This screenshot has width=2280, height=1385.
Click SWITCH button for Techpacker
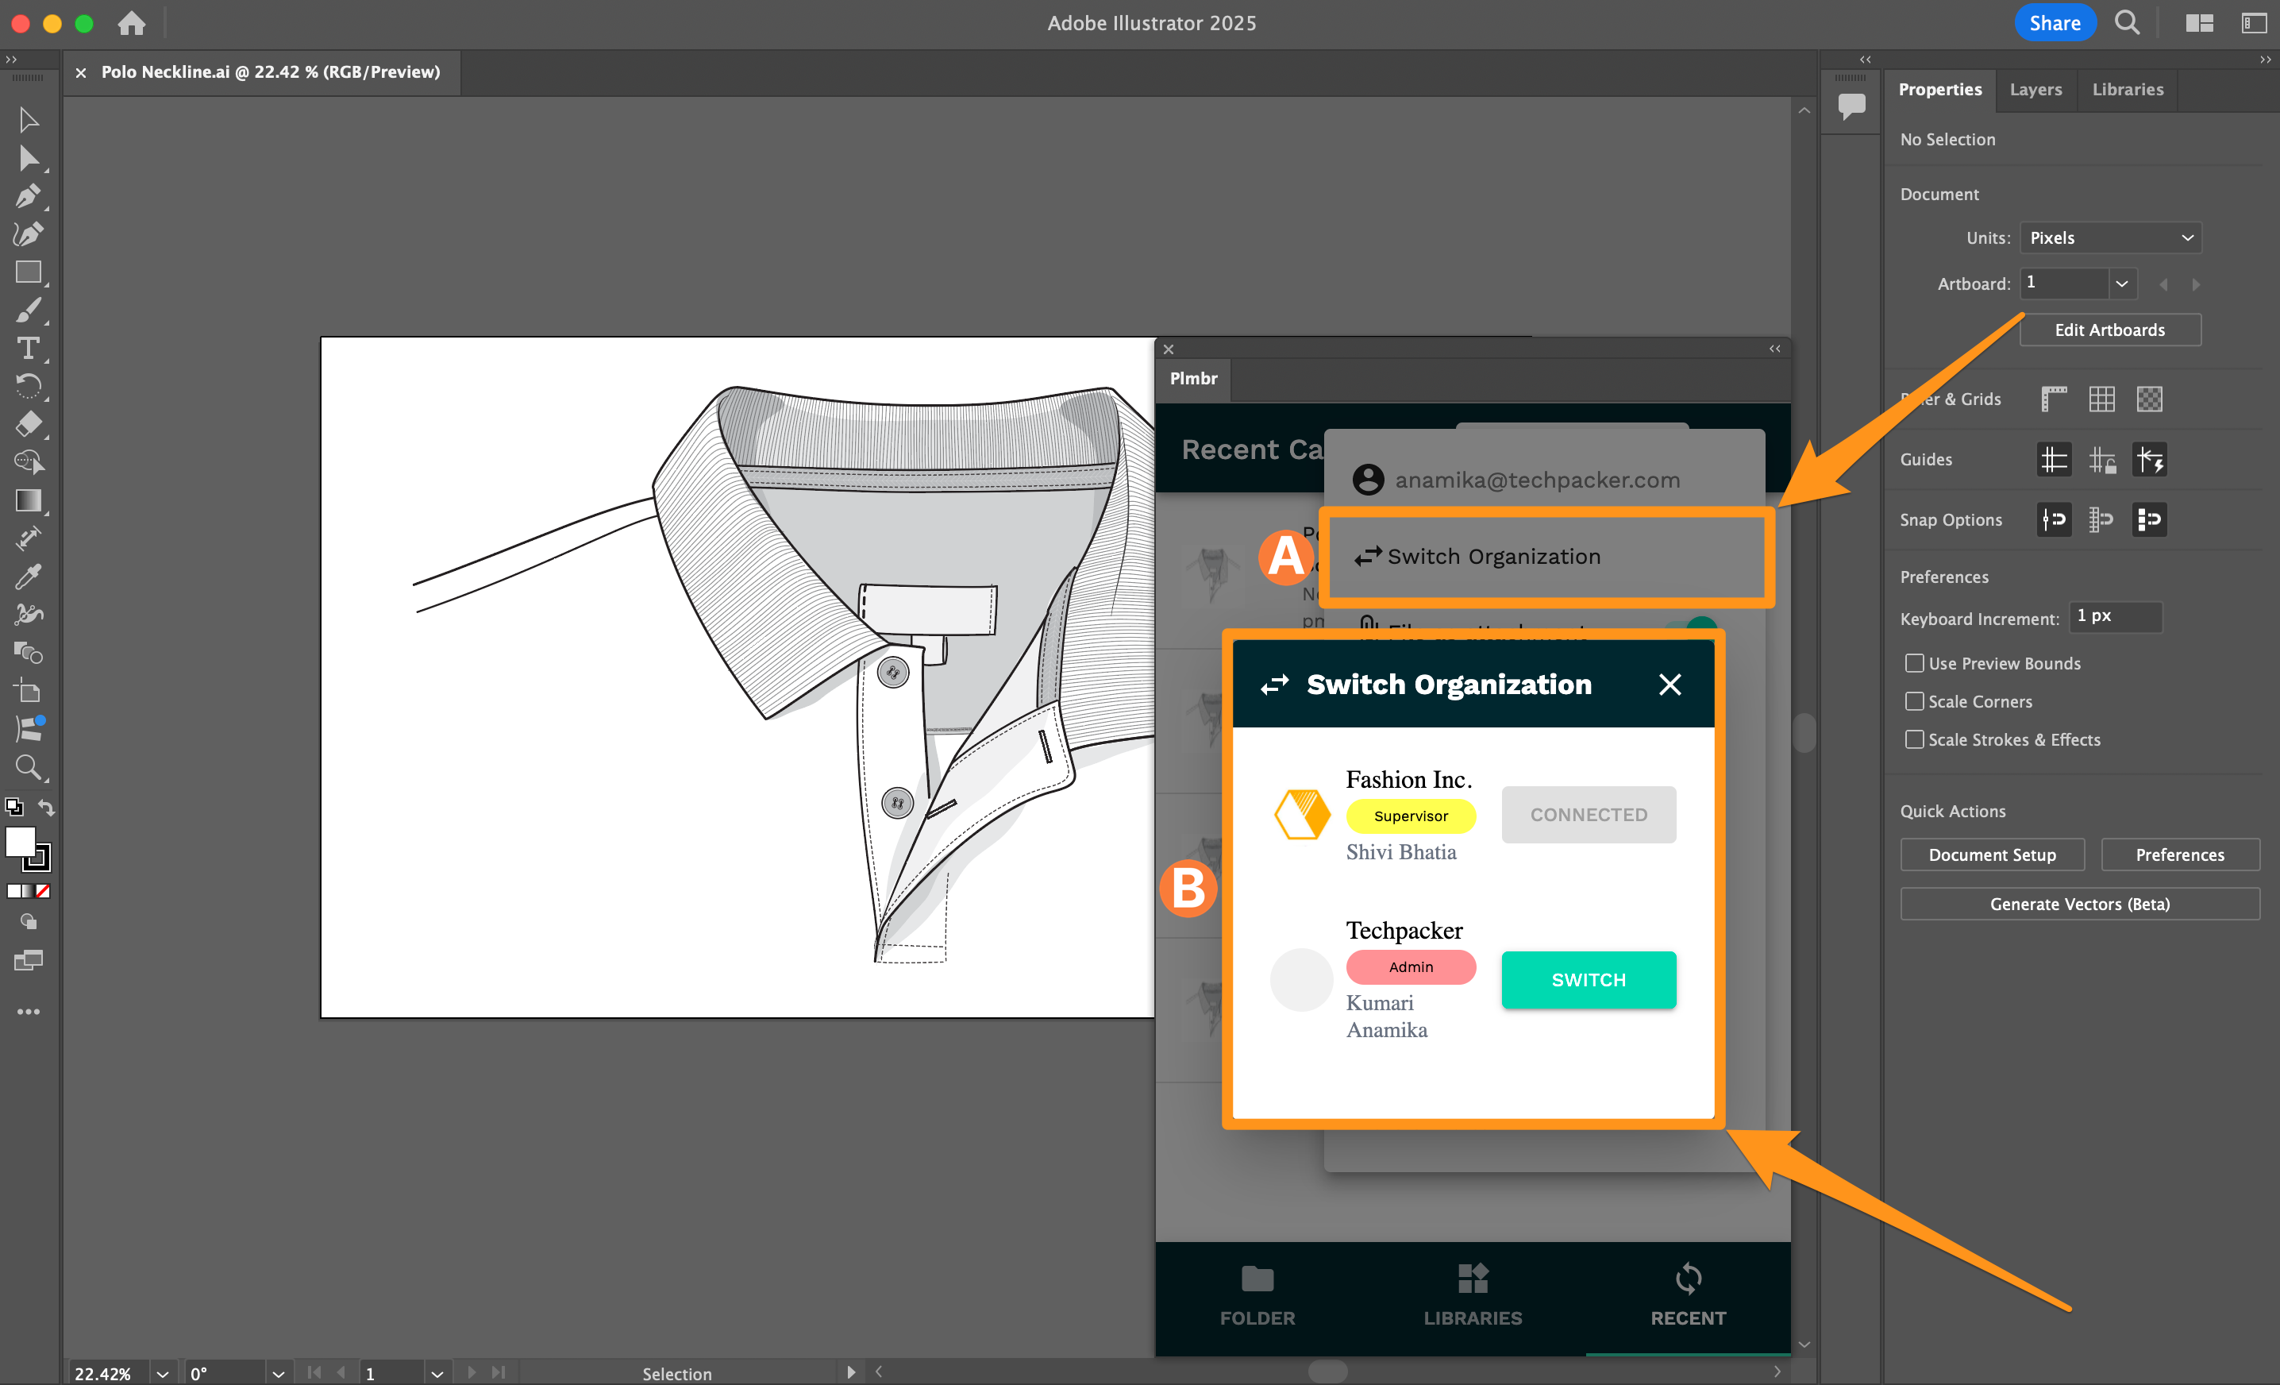click(x=1588, y=979)
